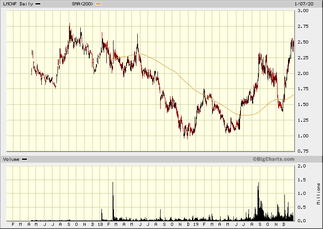The image size is (323, 229).
Task: Click the black LMCNF Daily legend swatch
Action: click(x=38, y=4)
